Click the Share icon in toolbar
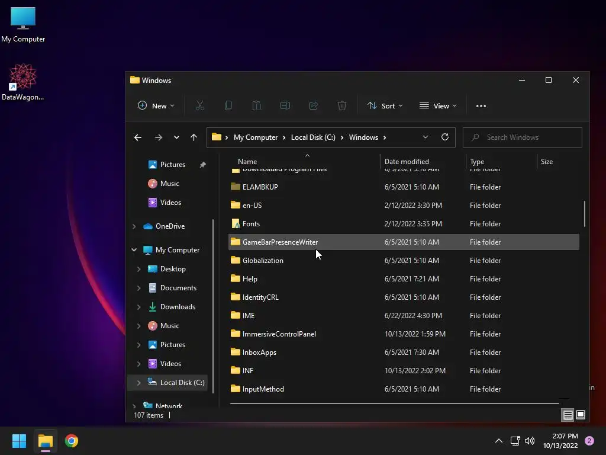This screenshot has width=606, height=455. point(314,105)
